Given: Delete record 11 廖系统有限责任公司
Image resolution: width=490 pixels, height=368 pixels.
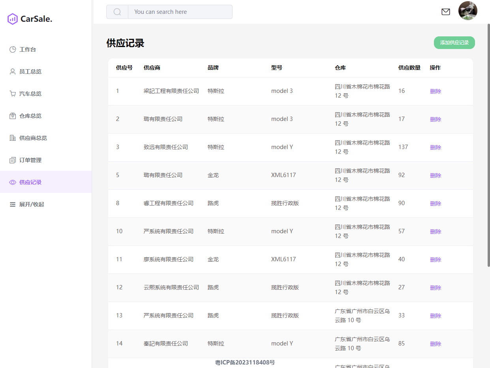Looking at the screenshot, I should [x=436, y=260].
